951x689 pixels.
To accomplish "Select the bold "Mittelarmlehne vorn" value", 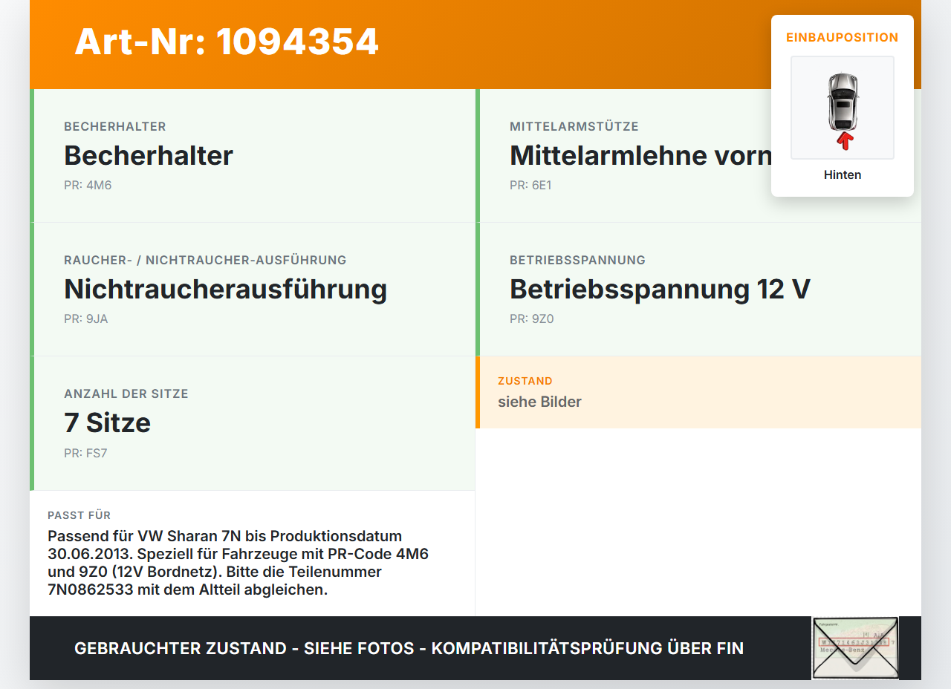I will click(x=640, y=155).
